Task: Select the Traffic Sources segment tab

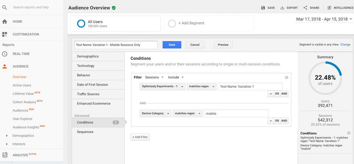Action: coord(88,94)
